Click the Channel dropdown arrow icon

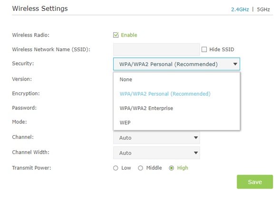pos(196,137)
